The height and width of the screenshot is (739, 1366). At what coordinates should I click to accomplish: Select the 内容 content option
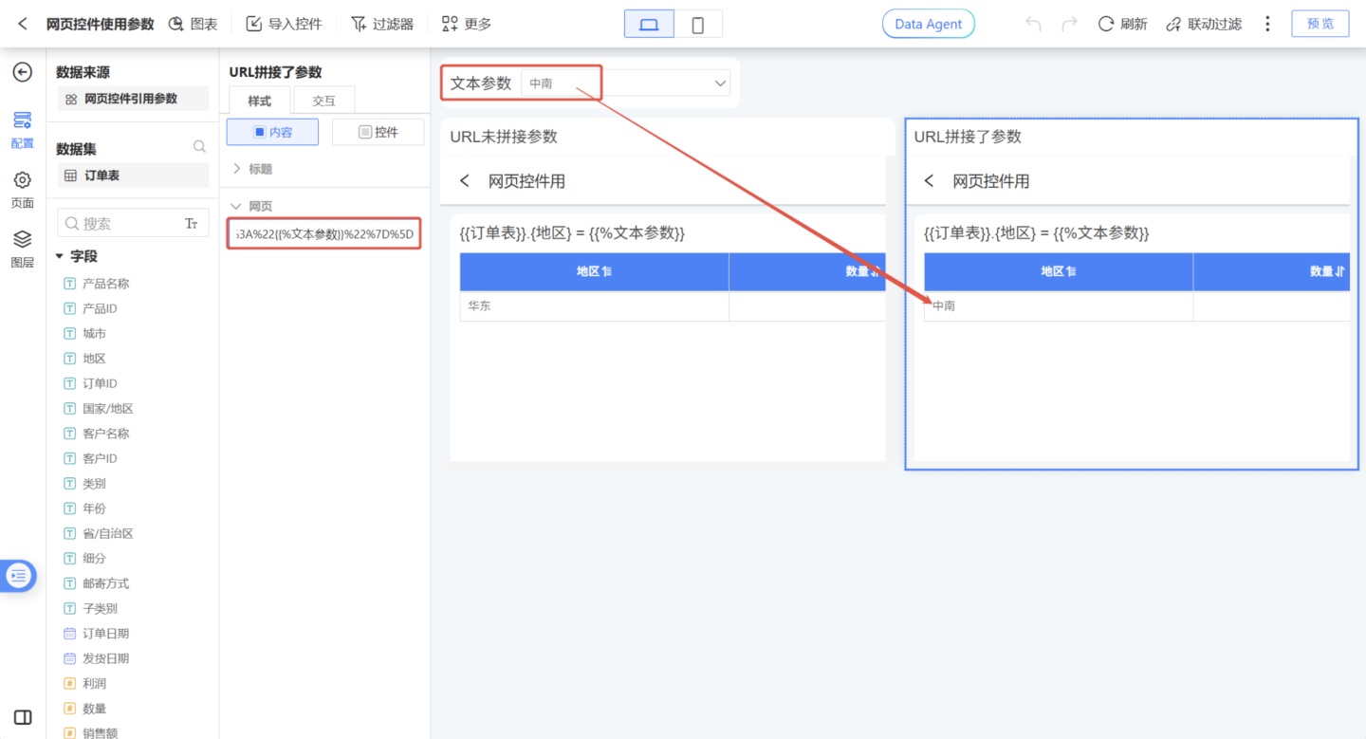[x=272, y=132]
